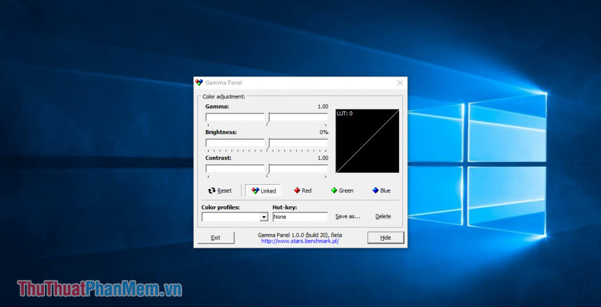Click the Gamma slider thumb
The height and width of the screenshot is (307, 601).
coord(267,118)
